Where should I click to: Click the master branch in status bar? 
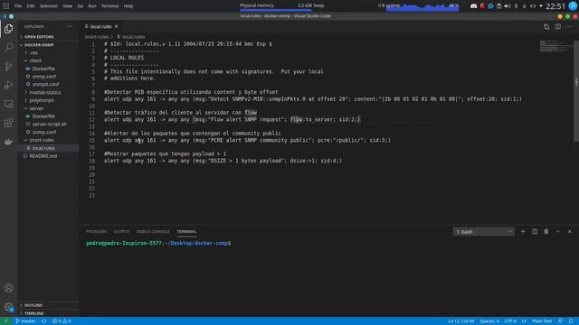[x=25, y=321]
